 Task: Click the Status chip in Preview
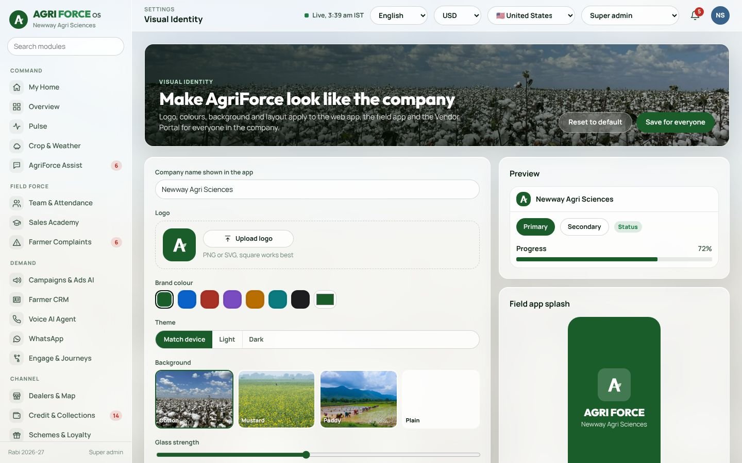[628, 227]
